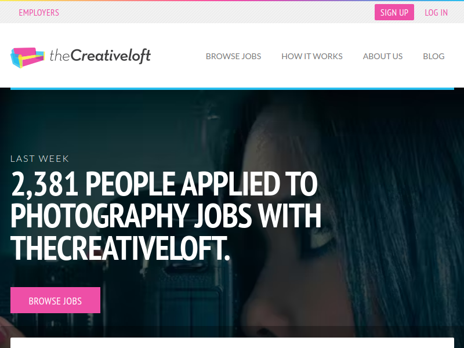This screenshot has width=464, height=348.
Task: Open the Employers link in top bar
Action: (x=39, y=13)
